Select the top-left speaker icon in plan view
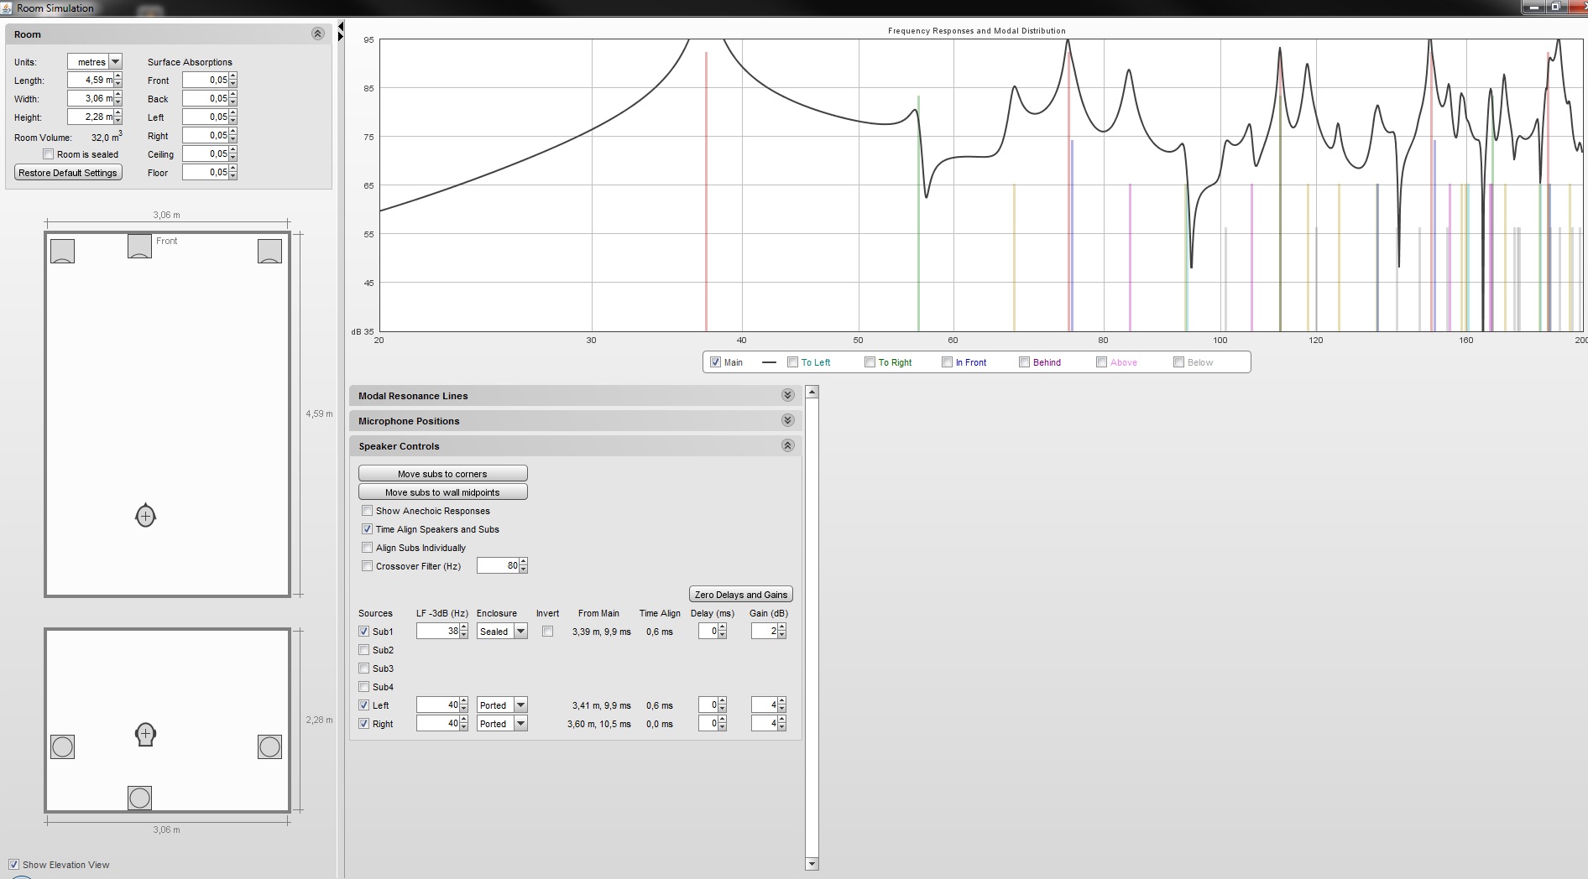The width and height of the screenshot is (1588, 879). click(x=62, y=251)
